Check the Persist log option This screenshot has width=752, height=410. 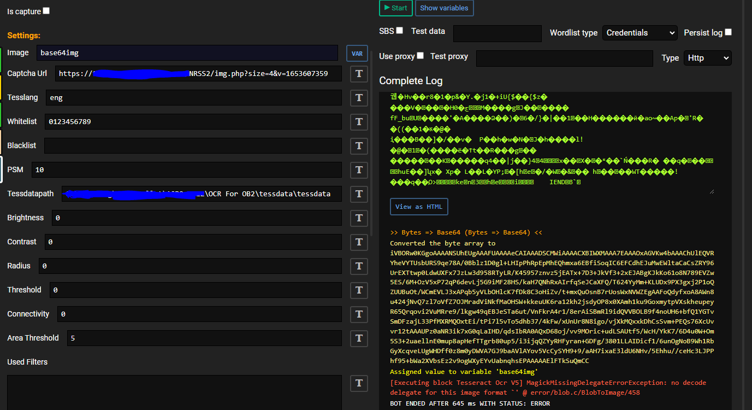[728, 32]
